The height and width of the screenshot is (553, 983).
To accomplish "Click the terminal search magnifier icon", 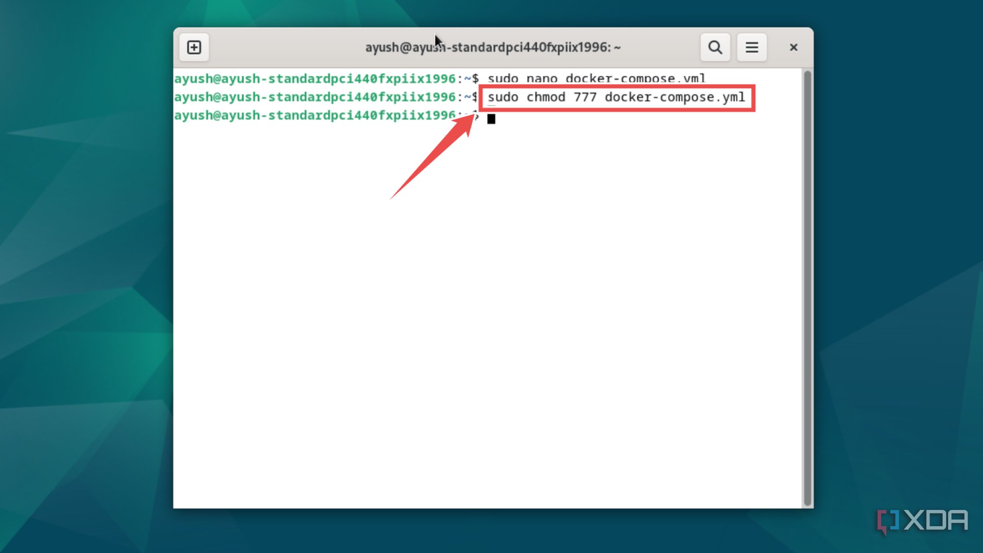I will pyautogui.click(x=715, y=47).
